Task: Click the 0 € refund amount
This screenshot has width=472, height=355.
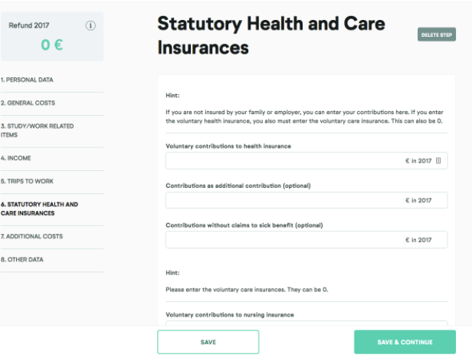Action: pyautogui.click(x=52, y=45)
